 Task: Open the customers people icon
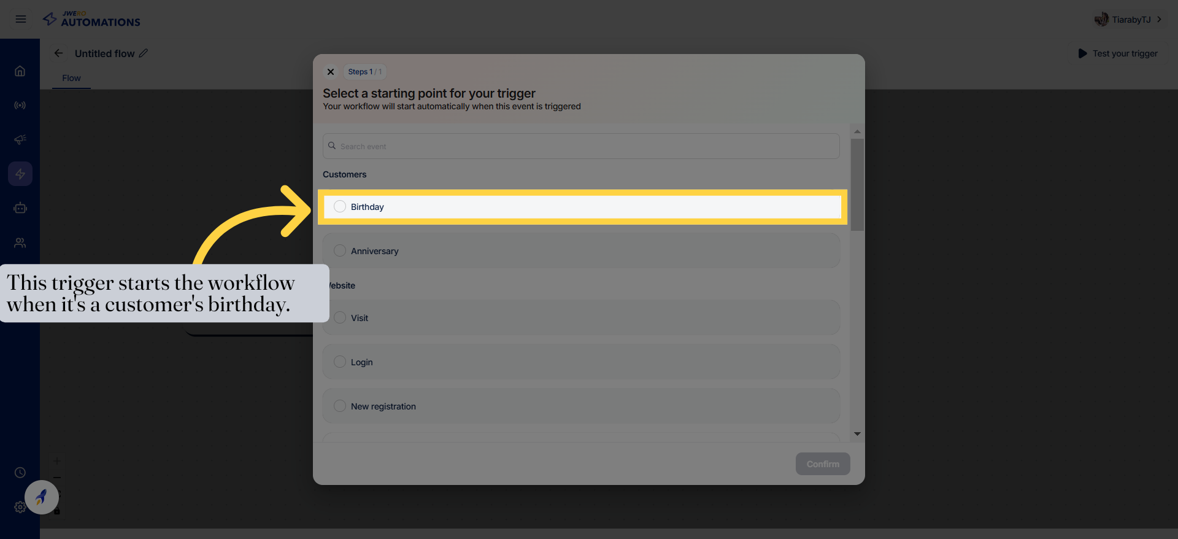[20, 243]
